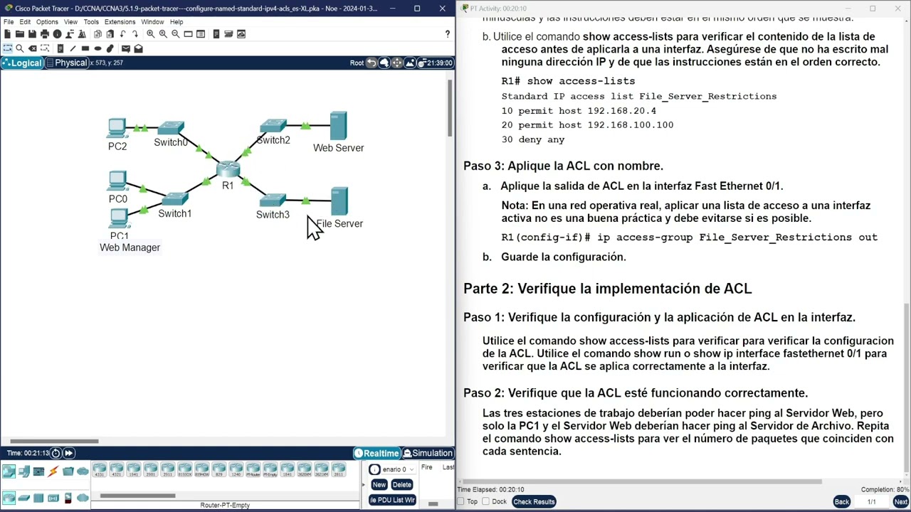Click the instructions vertical scrollbar
The height and width of the screenshot is (512, 911).
[x=906, y=388]
